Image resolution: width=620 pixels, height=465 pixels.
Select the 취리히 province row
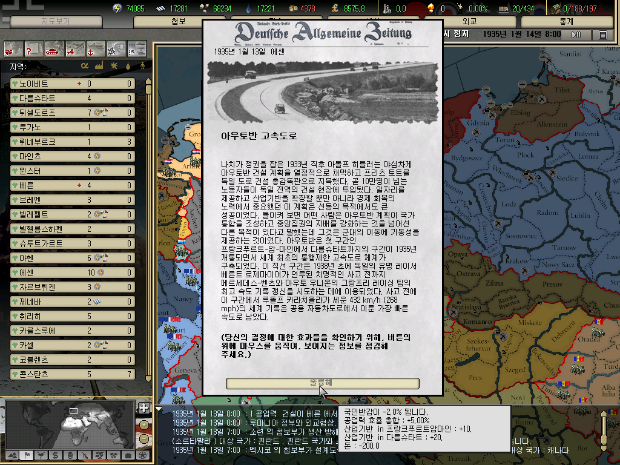point(73,316)
